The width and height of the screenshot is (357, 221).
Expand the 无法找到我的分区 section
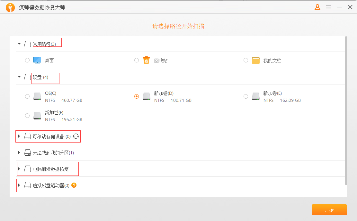(x=19, y=152)
